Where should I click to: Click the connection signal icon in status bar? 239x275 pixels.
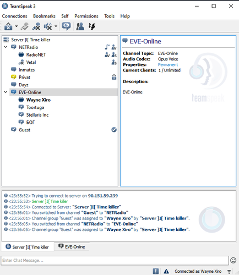pos(229,271)
